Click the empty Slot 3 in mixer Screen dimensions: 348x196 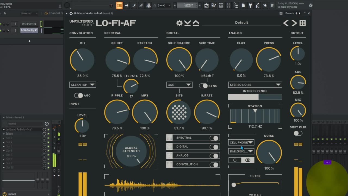pyautogui.click(x=22, y=138)
